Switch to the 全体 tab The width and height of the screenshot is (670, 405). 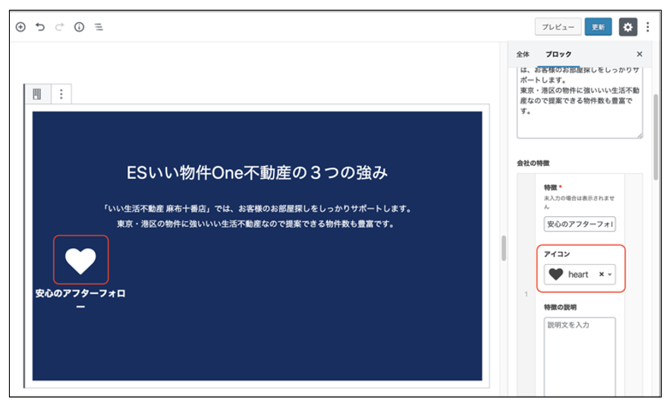coord(523,55)
